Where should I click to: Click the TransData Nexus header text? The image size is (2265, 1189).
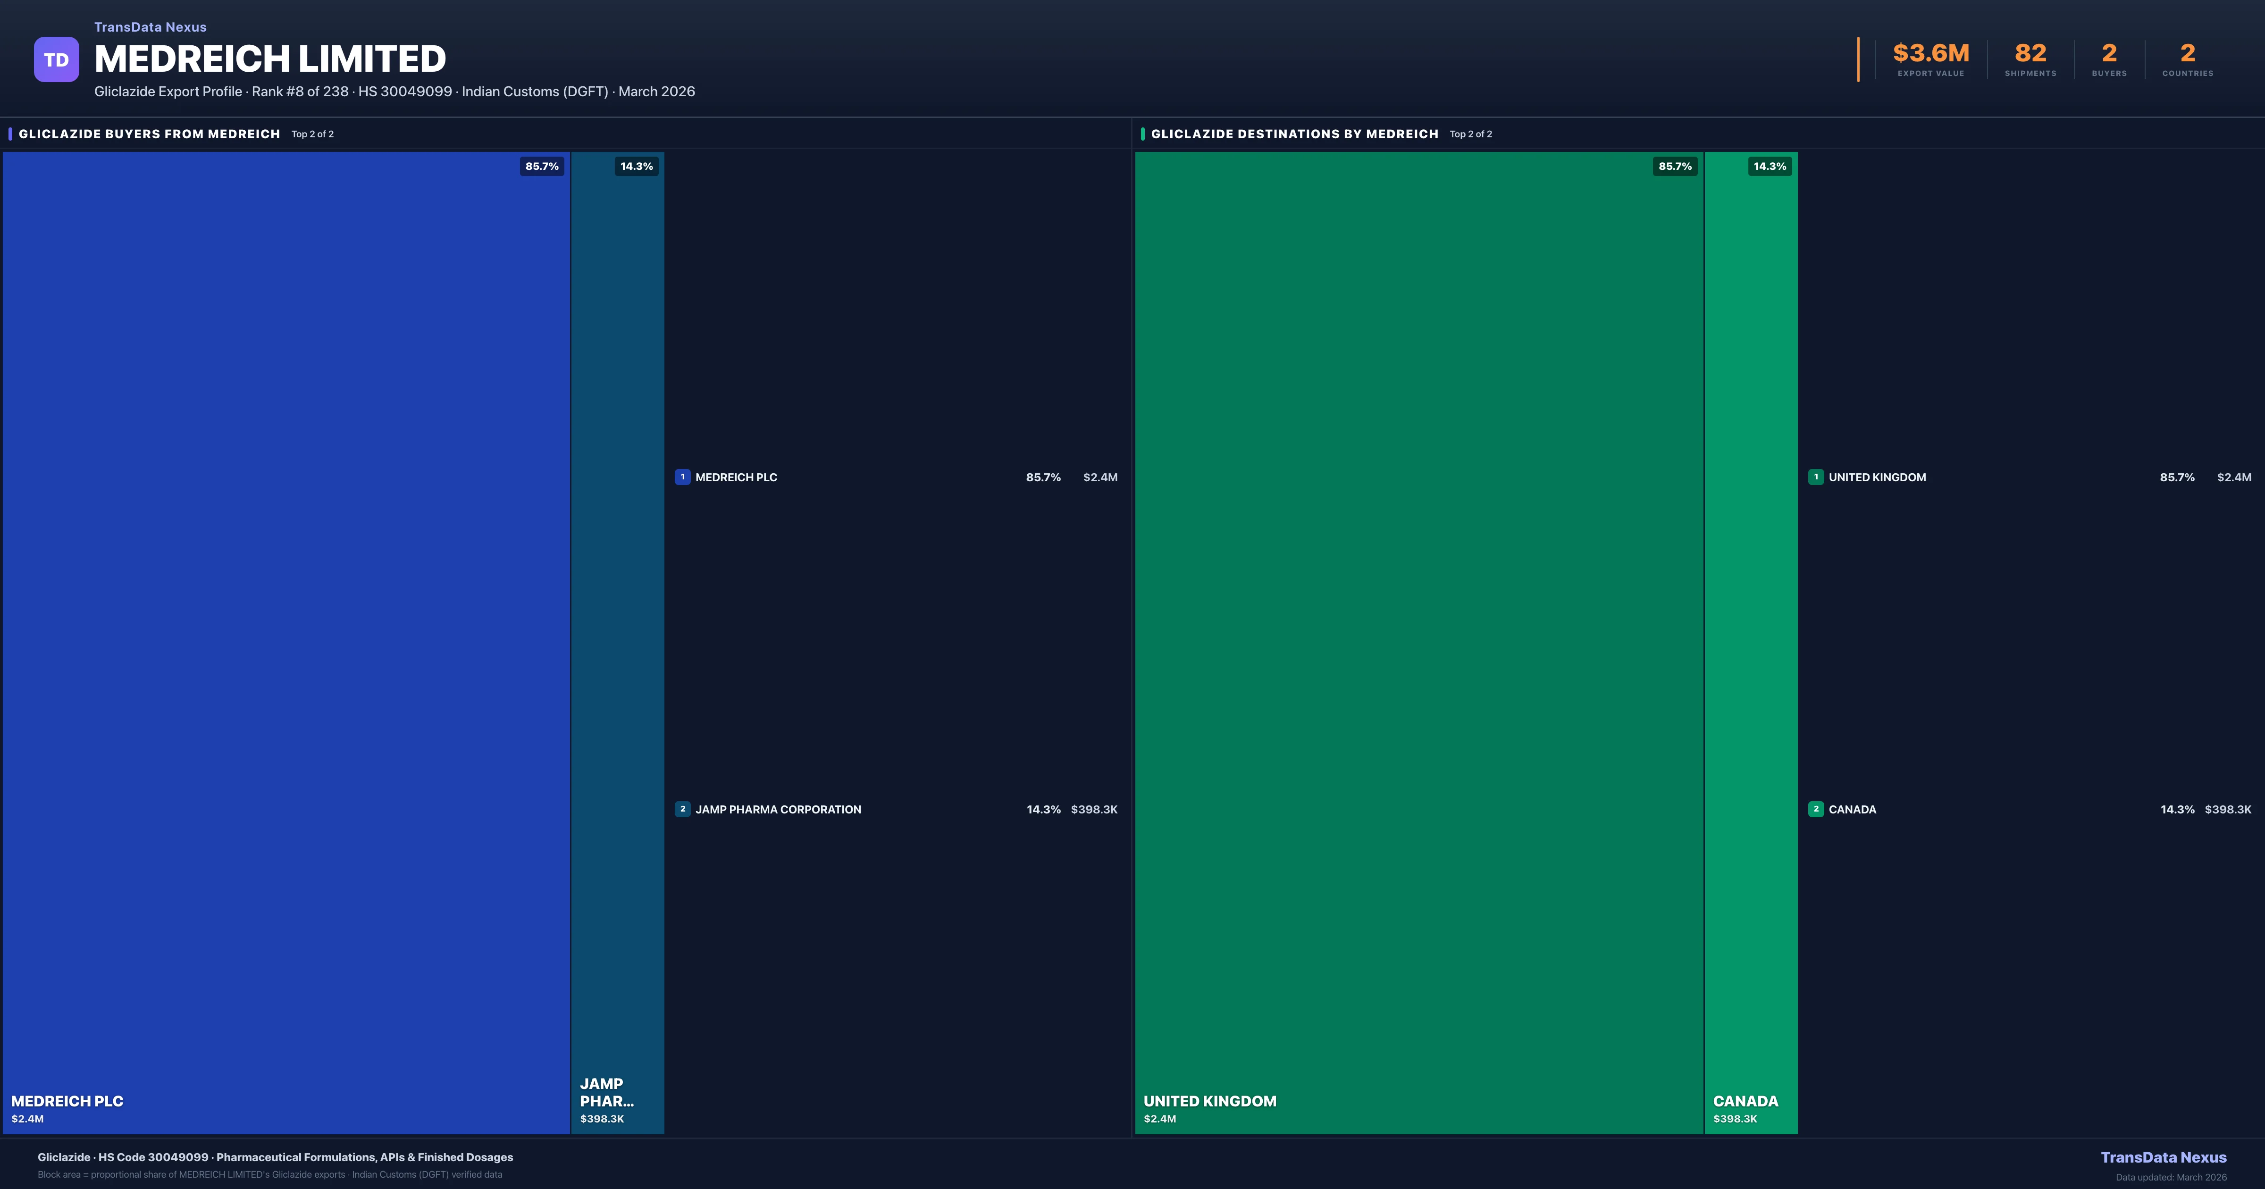click(x=151, y=27)
